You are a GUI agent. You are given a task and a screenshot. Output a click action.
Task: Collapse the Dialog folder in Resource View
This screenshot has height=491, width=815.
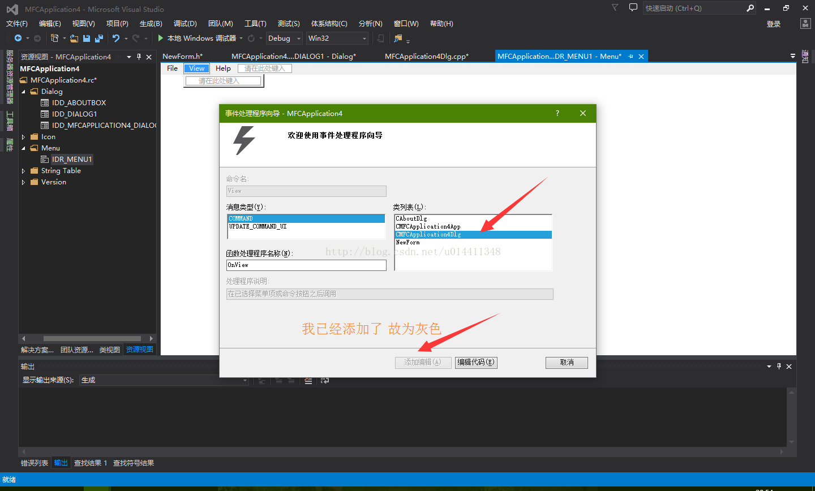pyautogui.click(x=23, y=91)
